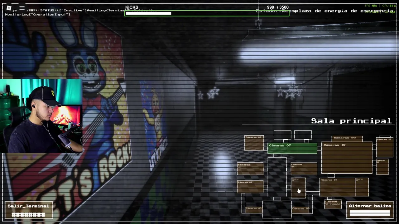Click the 999 / 3500 counter
Screen dimensions: 399x224
(278, 7)
